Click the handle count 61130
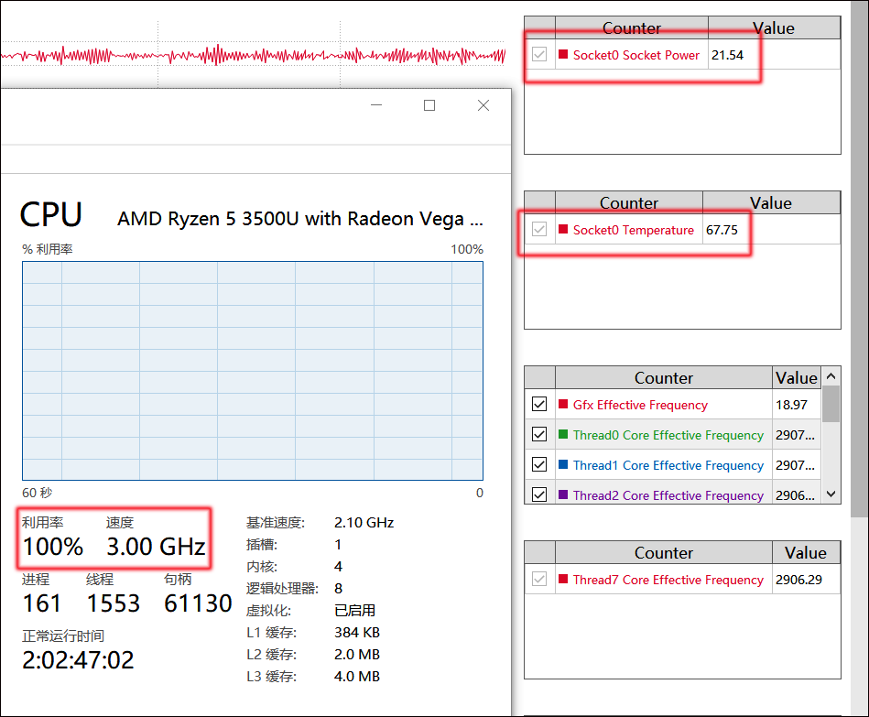The image size is (869, 717). pos(198,603)
